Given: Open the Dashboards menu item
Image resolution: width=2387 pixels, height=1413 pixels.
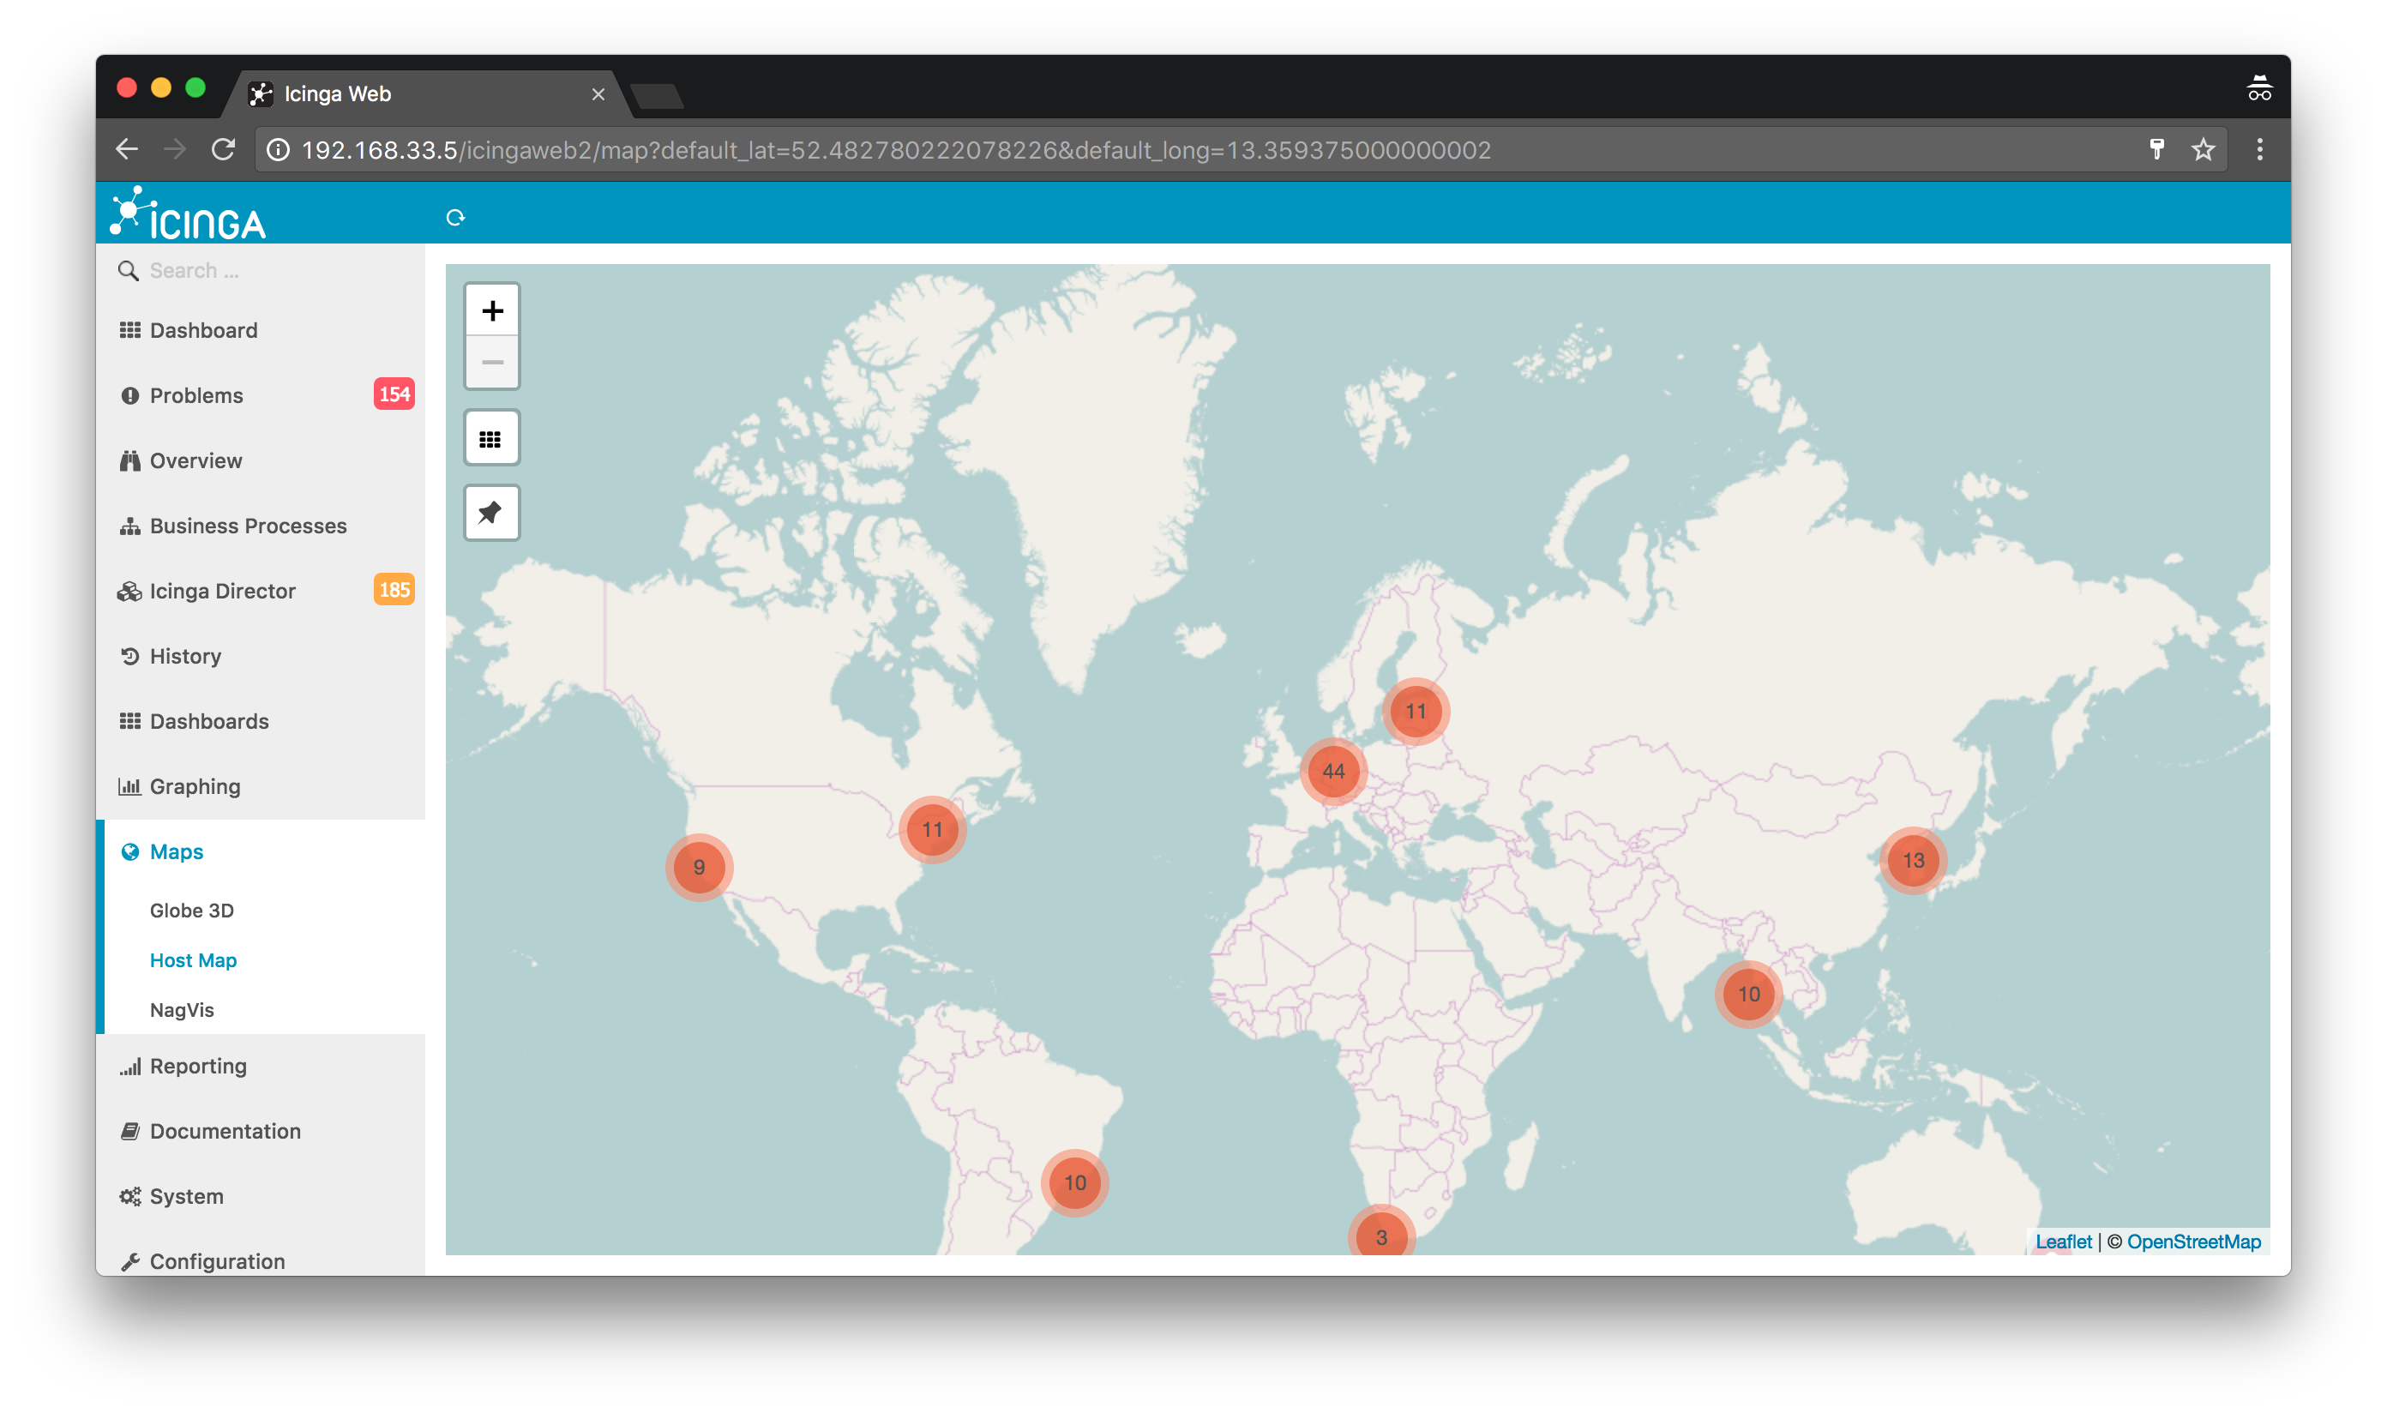Looking at the screenshot, I should click(260, 722).
